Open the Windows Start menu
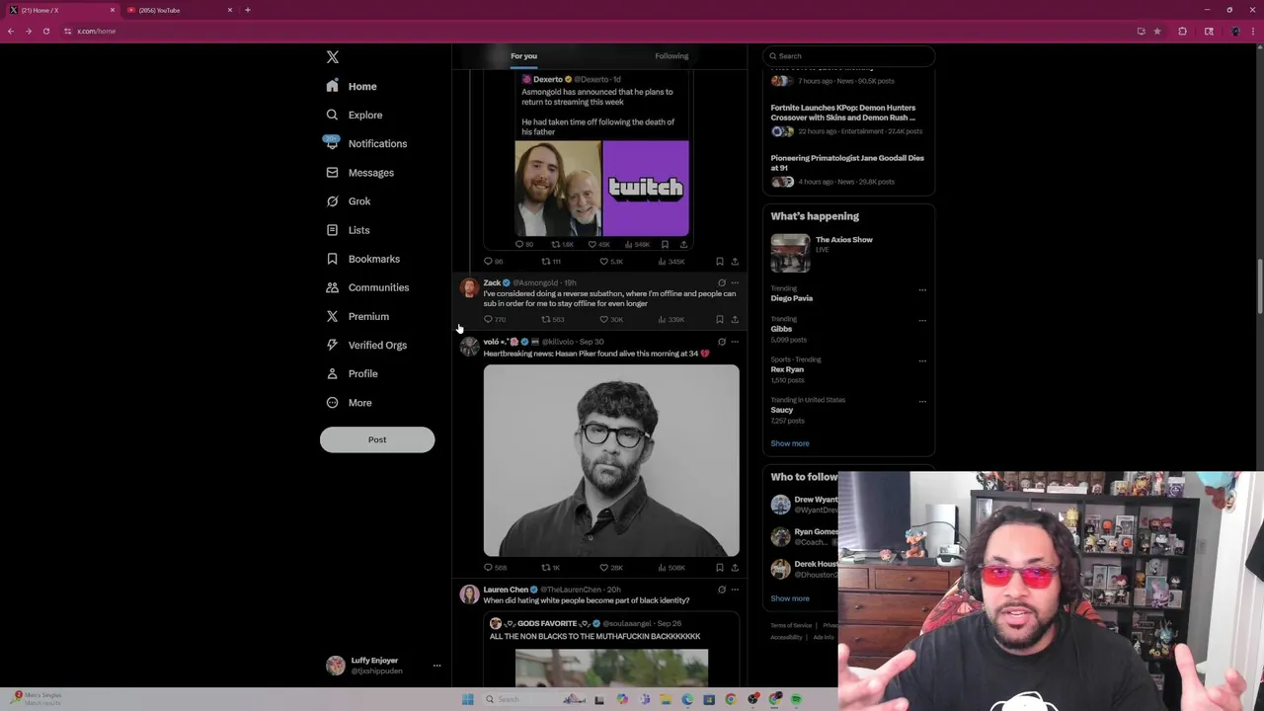The height and width of the screenshot is (711, 1264). [467, 699]
